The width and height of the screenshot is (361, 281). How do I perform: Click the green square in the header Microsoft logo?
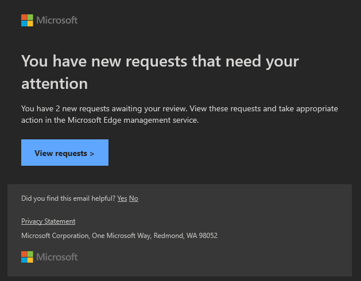30,17
